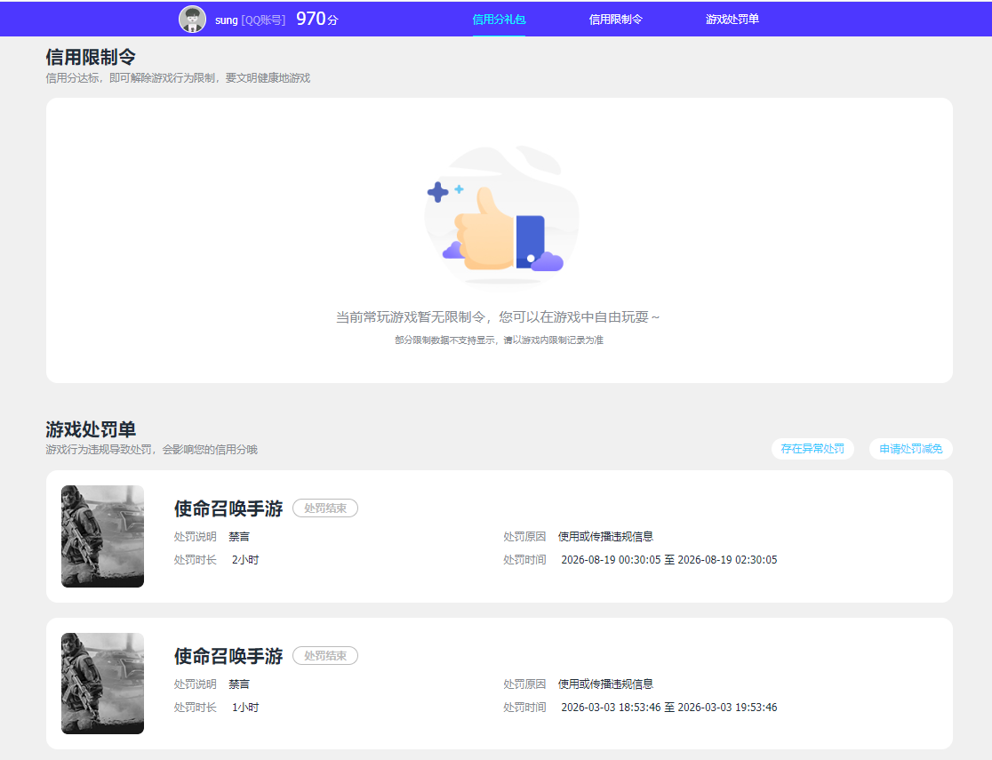Click 禁言 description in 2小时 card
Image resolution: width=992 pixels, height=760 pixels.
tap(239, 536)
